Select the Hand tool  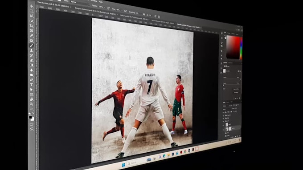pyautogui.click(x=31, y=99)
